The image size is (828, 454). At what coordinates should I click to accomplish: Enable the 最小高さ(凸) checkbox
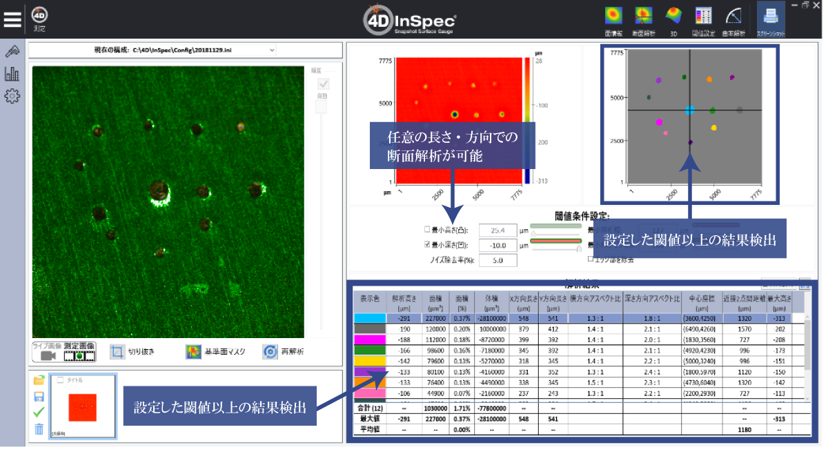[x=427, y=230]
